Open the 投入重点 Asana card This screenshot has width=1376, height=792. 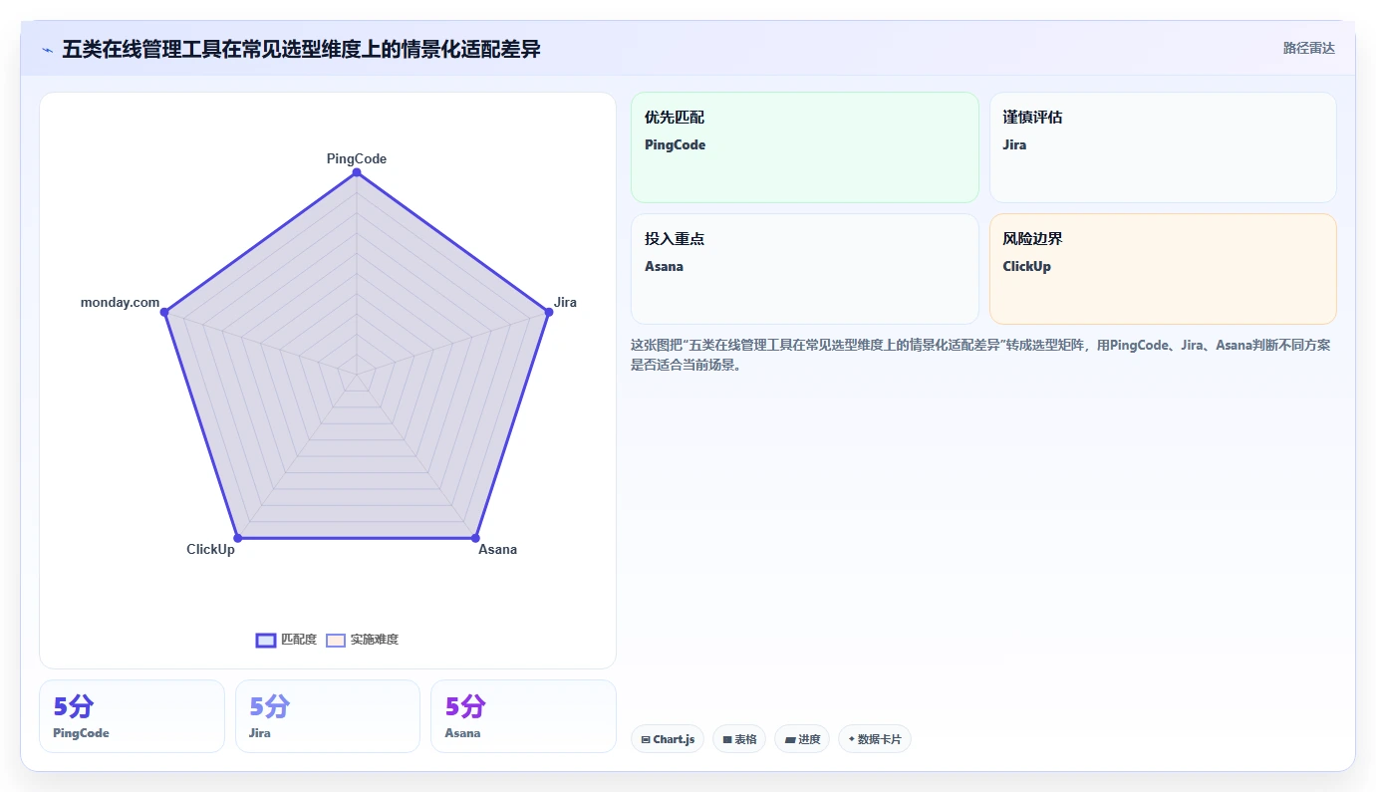coord(805,269)
